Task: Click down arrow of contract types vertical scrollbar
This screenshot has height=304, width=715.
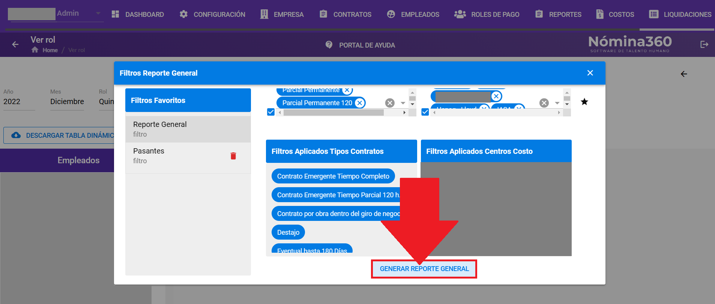Action: coord(412,104)
